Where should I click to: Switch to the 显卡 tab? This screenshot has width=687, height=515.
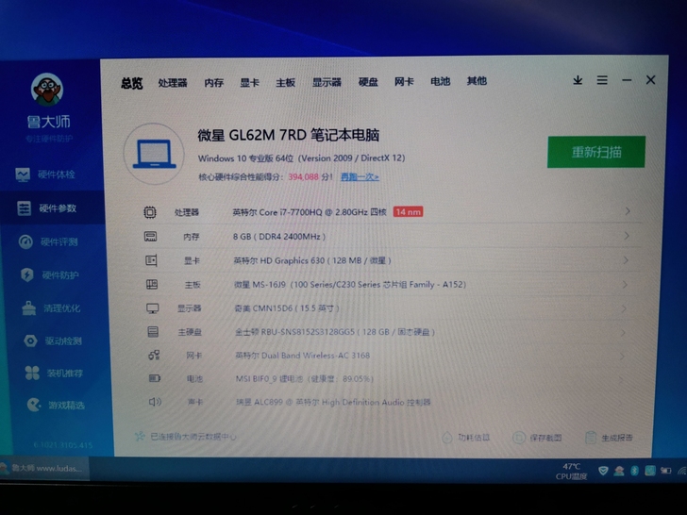tap(250, 82)
